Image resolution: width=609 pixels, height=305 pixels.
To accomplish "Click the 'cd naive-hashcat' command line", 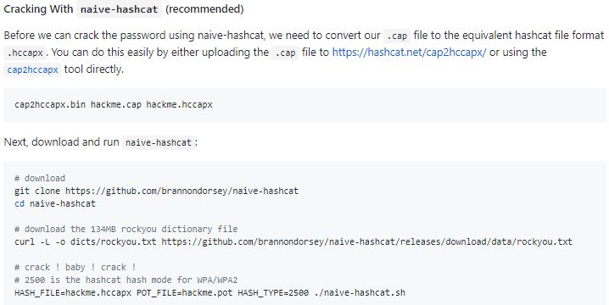I will click(x=55, y=203).
